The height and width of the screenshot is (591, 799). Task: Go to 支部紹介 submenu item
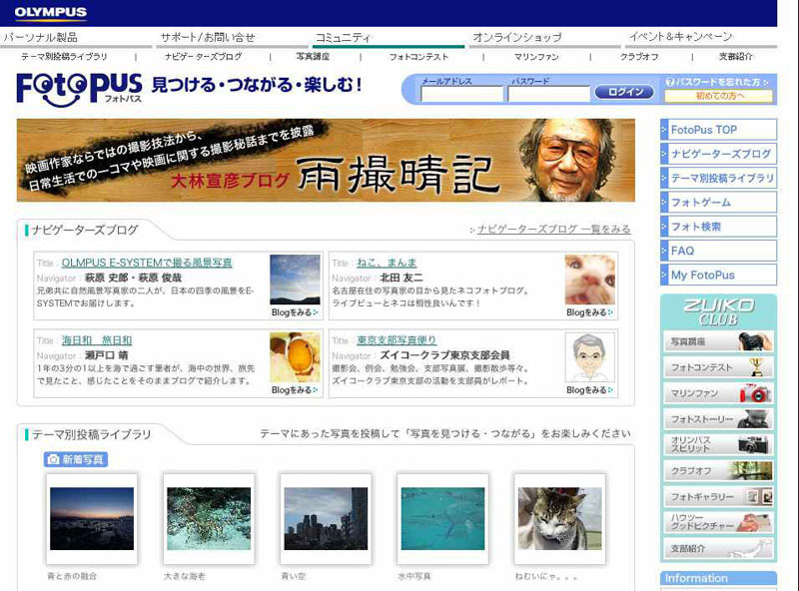point(735,57)
